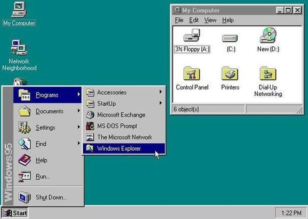Open the 3½ Floppy (A:) drive icon

pos(191,38)
